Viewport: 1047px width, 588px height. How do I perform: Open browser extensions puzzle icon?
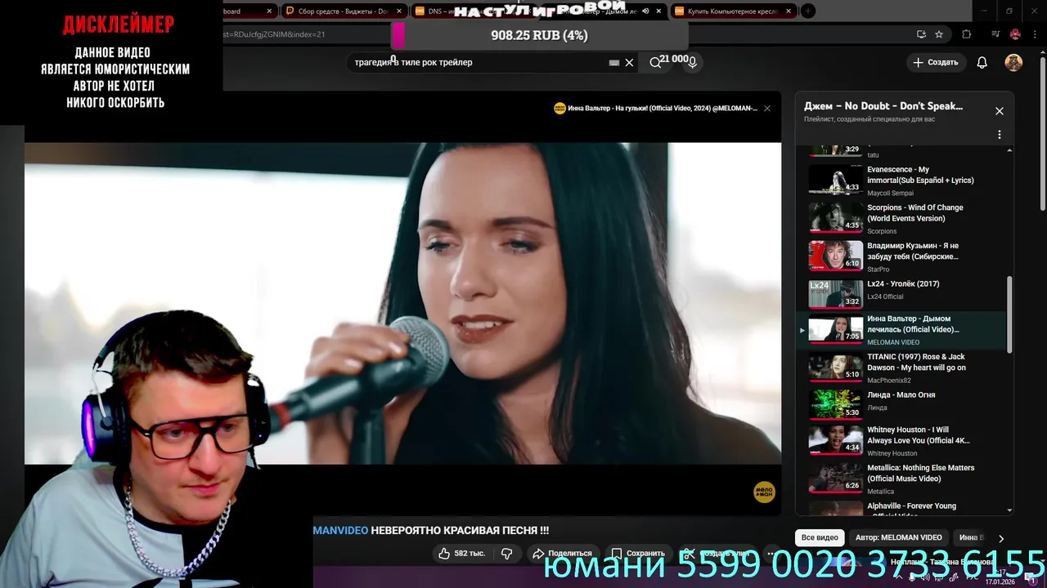point(967,34)
